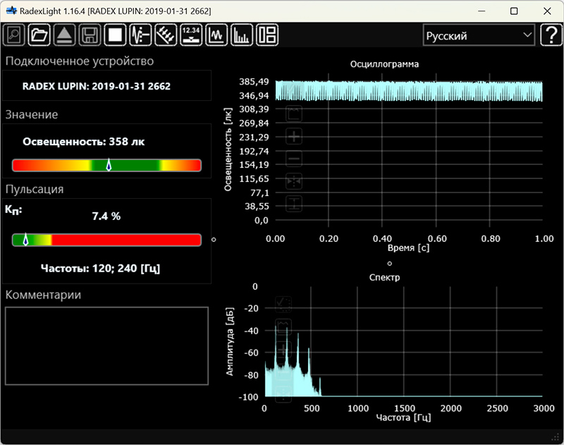Click the panel layout icon in toolbar

pyautogui.click(x=267, y=35)
